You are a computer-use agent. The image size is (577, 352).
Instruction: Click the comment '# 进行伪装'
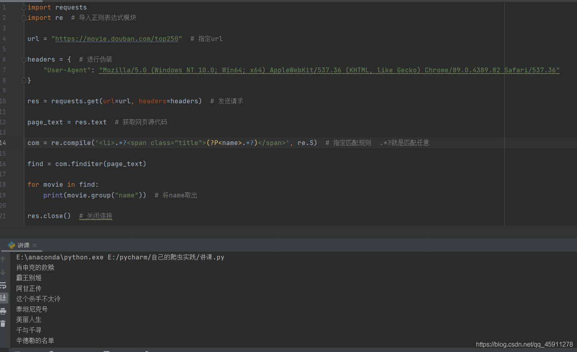click(96, 60)
